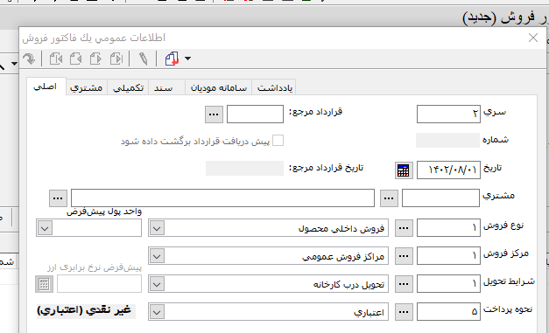Expand واحد پول پیش‌فرض currency dropdown

[x=45, y=228]
